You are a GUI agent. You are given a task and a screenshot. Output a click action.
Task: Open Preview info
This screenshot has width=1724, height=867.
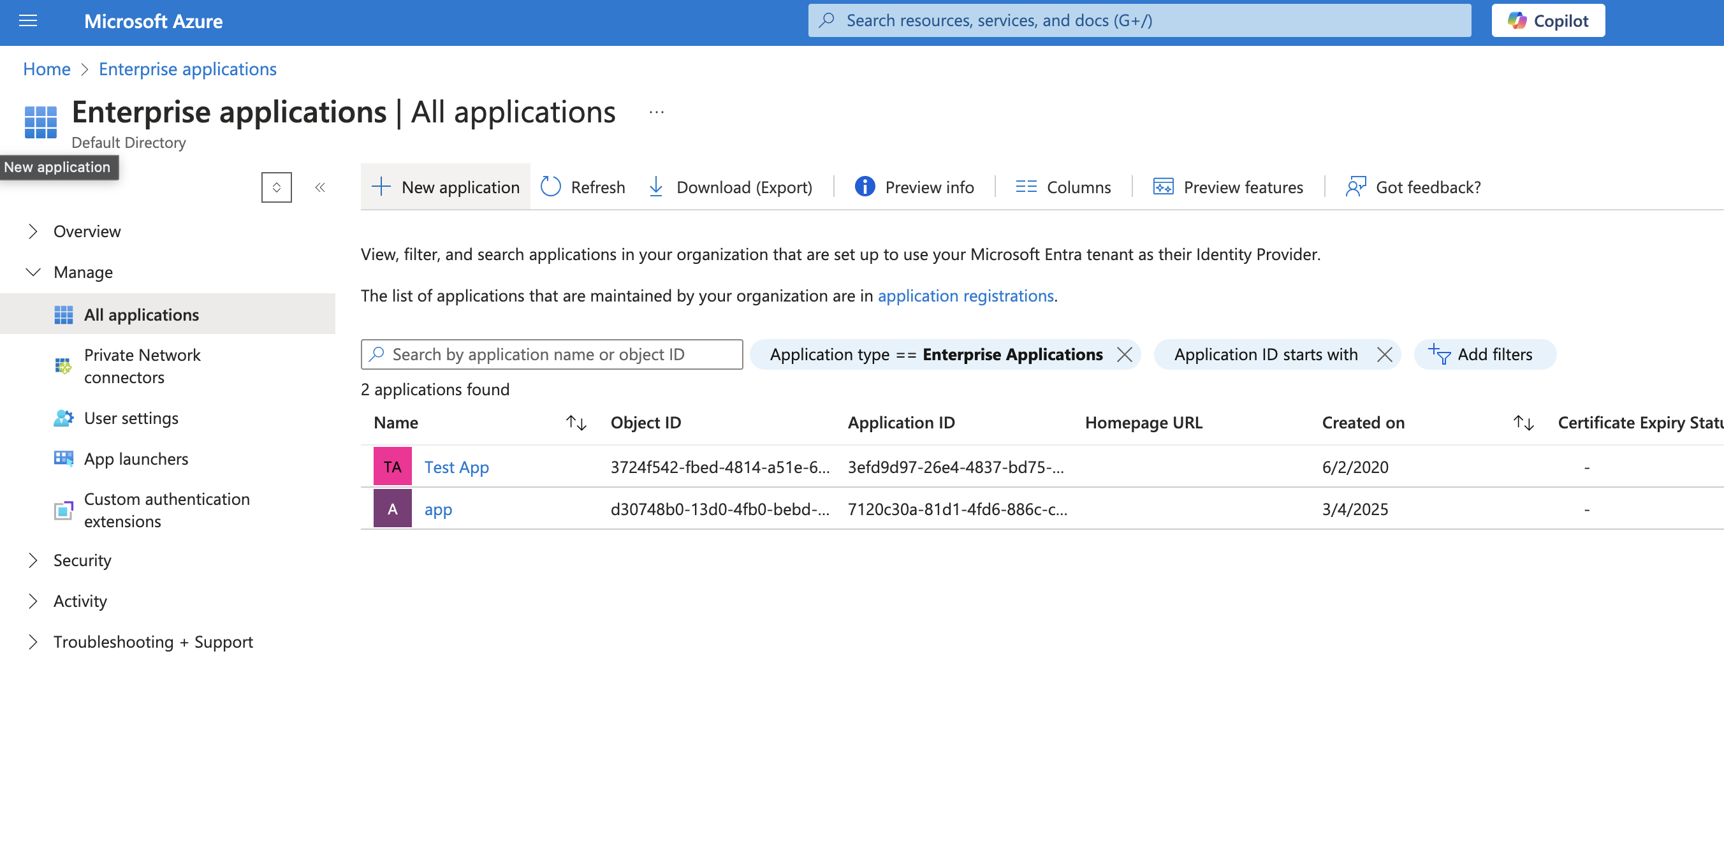(914, 187)
